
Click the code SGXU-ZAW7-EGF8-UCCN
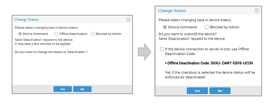(x=232, y=63)
